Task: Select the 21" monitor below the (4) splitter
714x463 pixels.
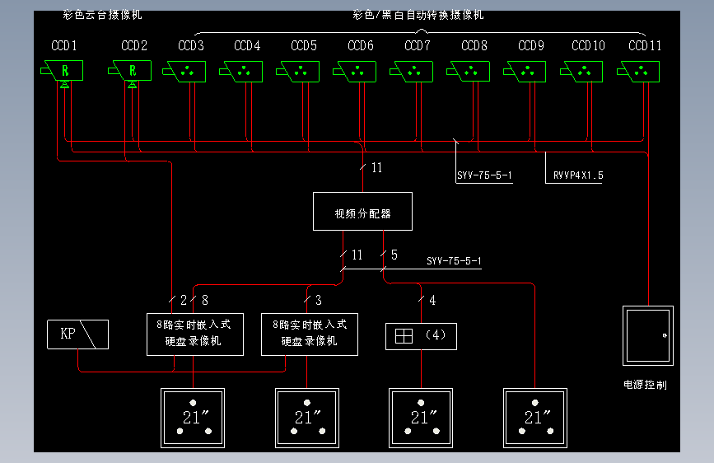Action: [x=421, y=418]
